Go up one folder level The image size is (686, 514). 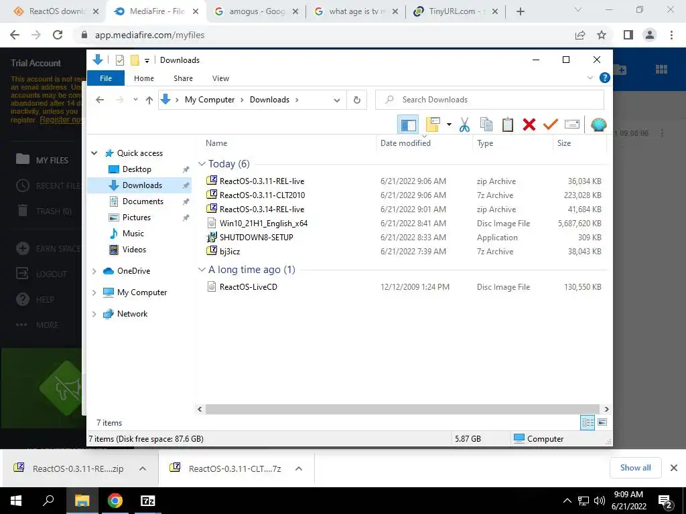pyautogui.click(x=149, y=100)
